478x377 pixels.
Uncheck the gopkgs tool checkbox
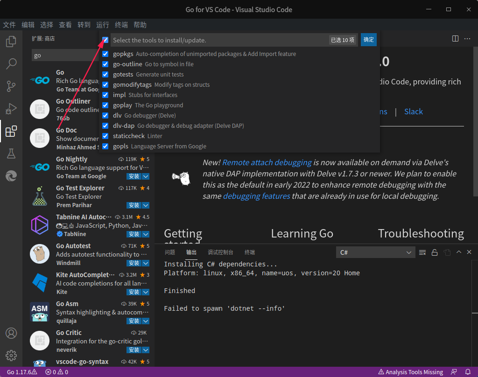pyautogui.click(x=105, y=54)
